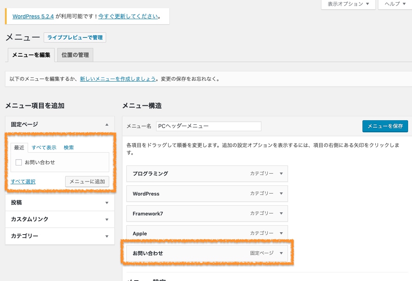Viewport: 412px width, 281px height.
Task: Open the 新しいメニューを作成しましょう link
Action: (118, 79)
